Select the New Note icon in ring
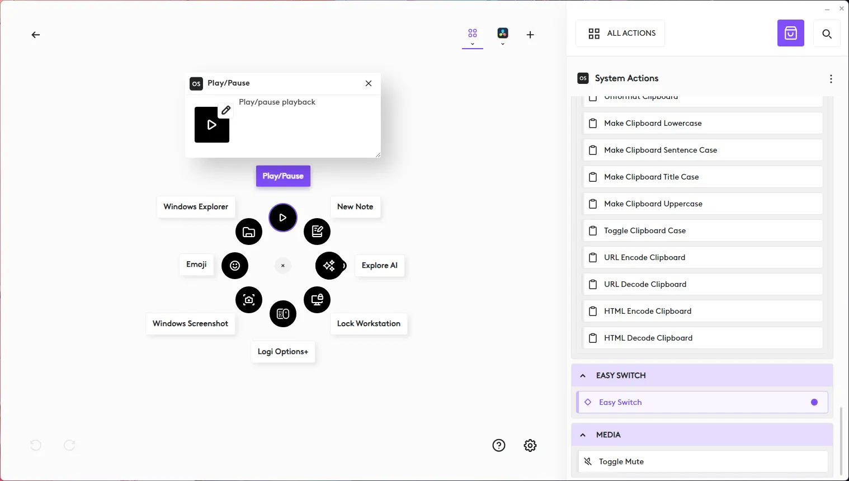849x481 pixels. [317, 232]
